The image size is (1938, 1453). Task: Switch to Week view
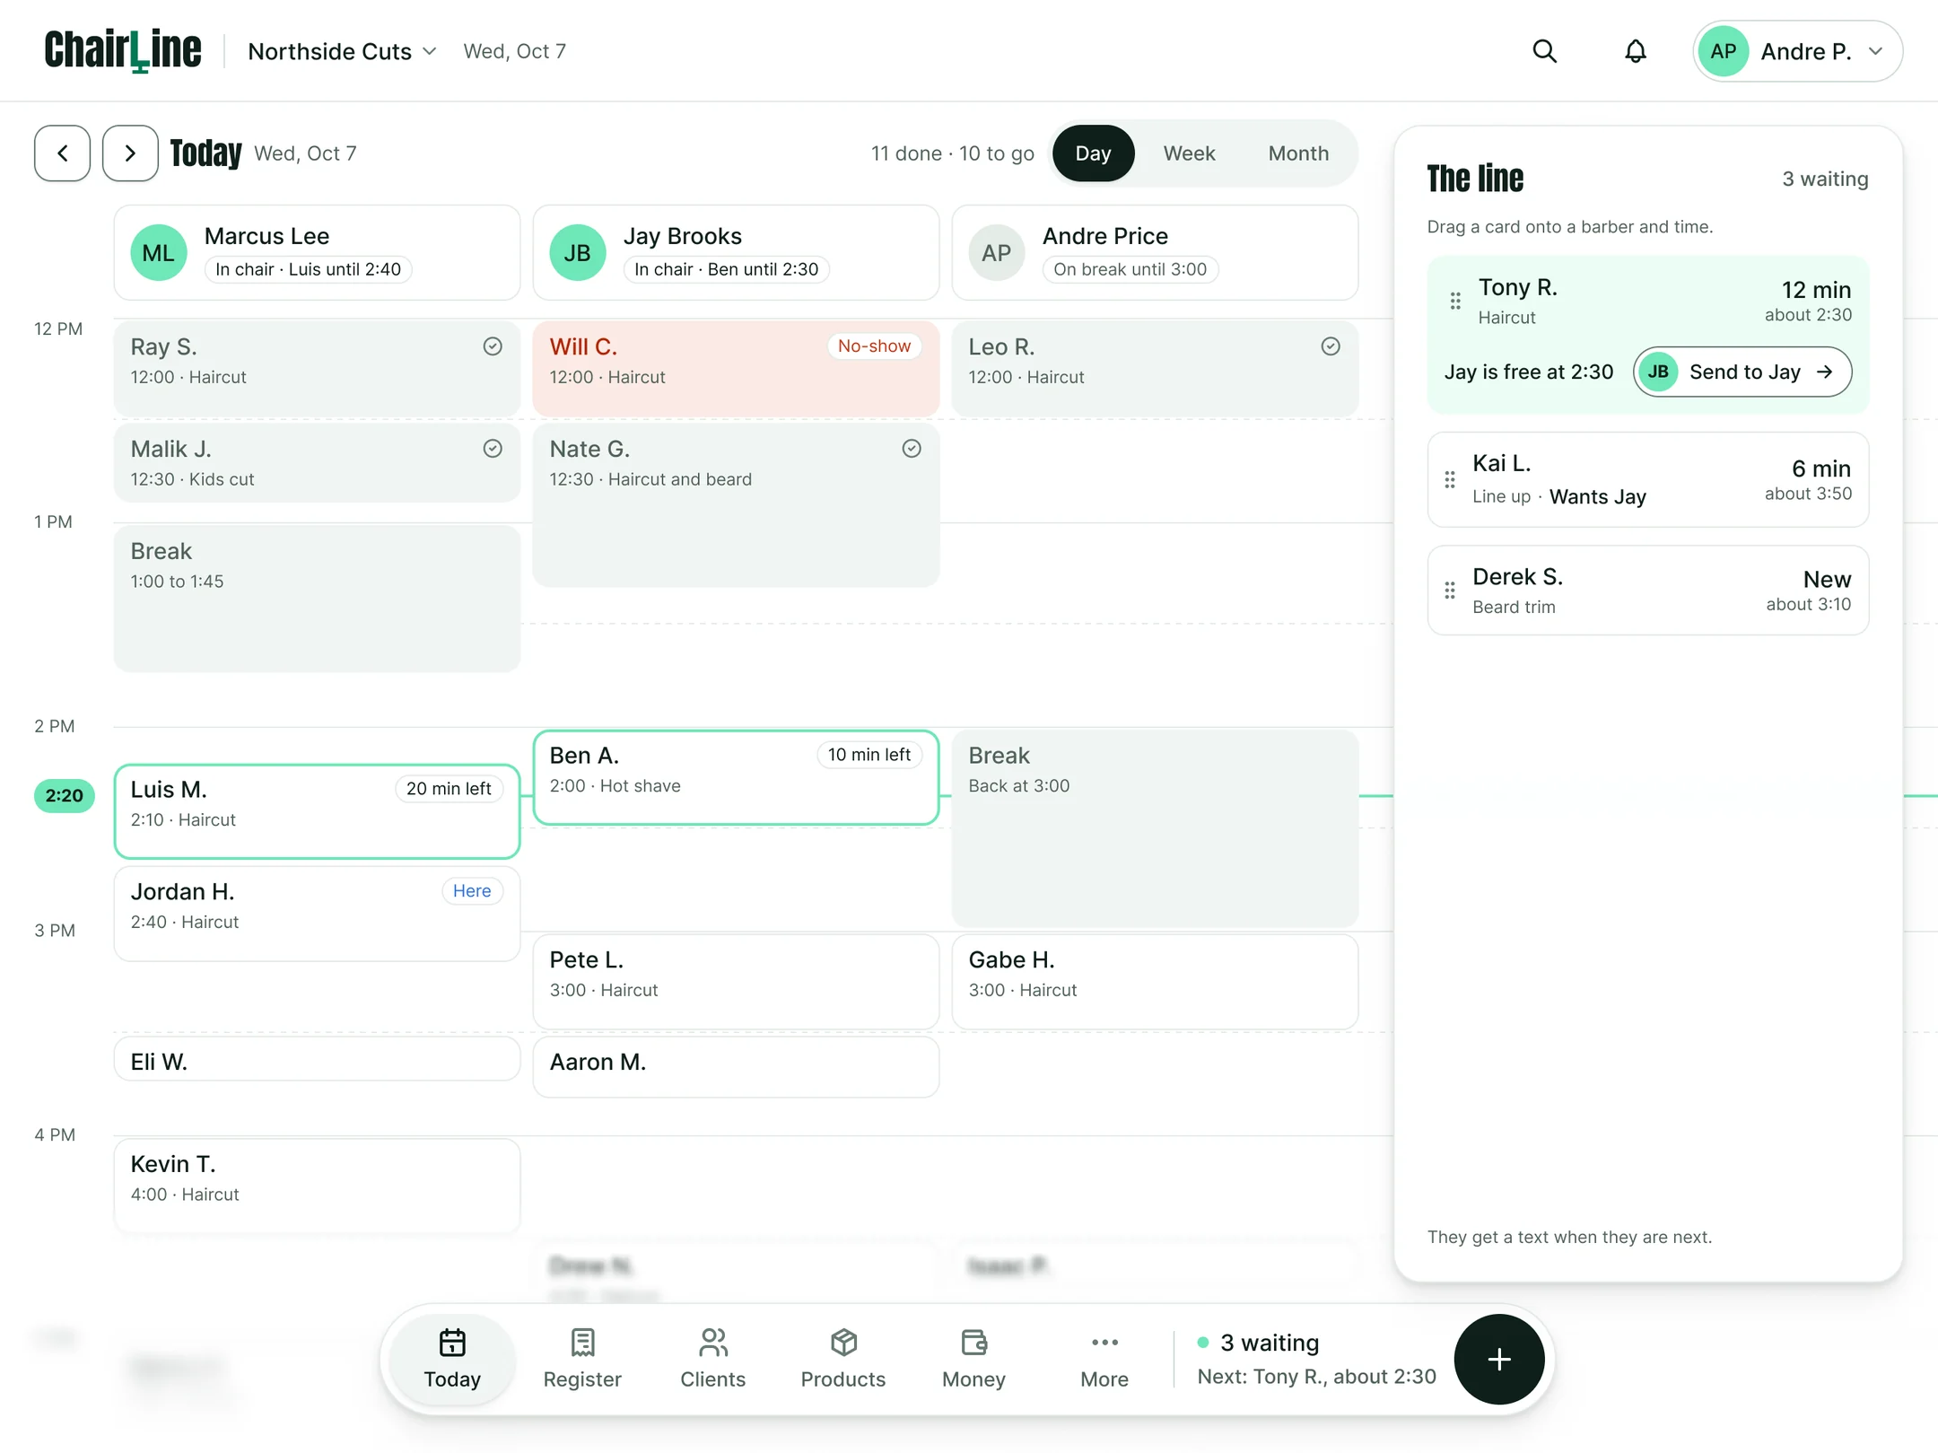pyautogui.click(x=1189, y=153)
